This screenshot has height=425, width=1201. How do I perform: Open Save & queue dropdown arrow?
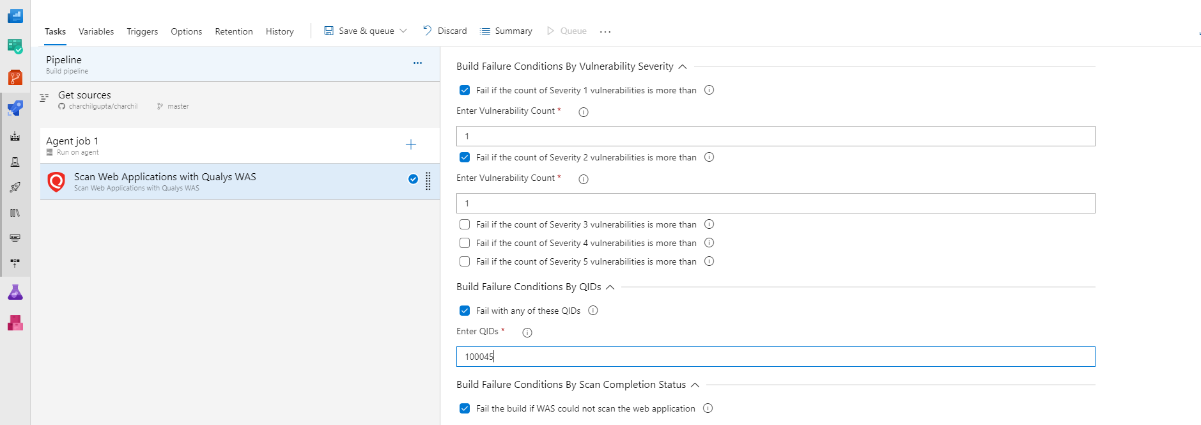pos(403,31)
